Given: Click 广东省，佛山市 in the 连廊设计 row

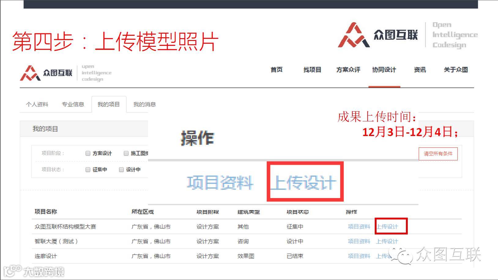Looking at the screenshot, I should pos(151,256).
